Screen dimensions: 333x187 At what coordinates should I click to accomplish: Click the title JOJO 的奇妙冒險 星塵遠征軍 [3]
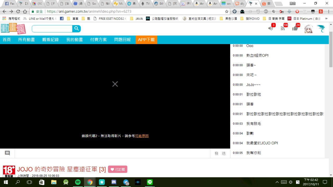coord(61,169)
